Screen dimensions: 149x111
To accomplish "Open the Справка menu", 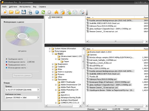I will tap(42, 7).
